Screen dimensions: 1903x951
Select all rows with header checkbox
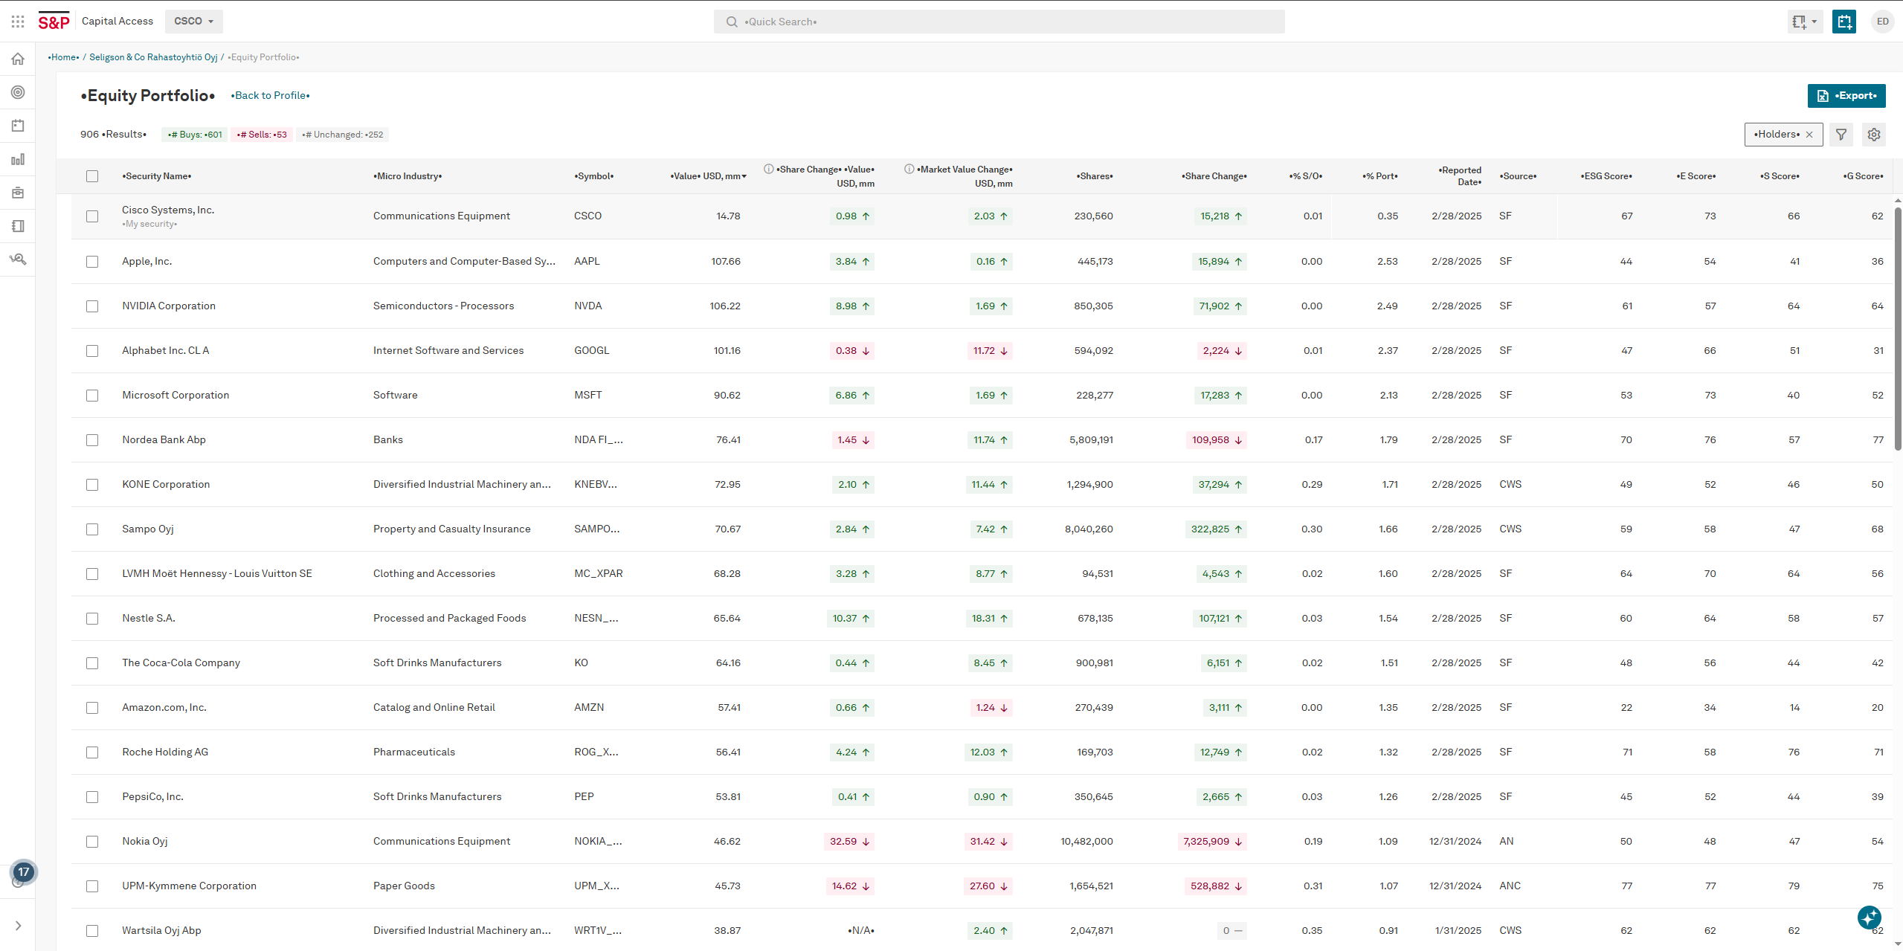coord(92,176)
